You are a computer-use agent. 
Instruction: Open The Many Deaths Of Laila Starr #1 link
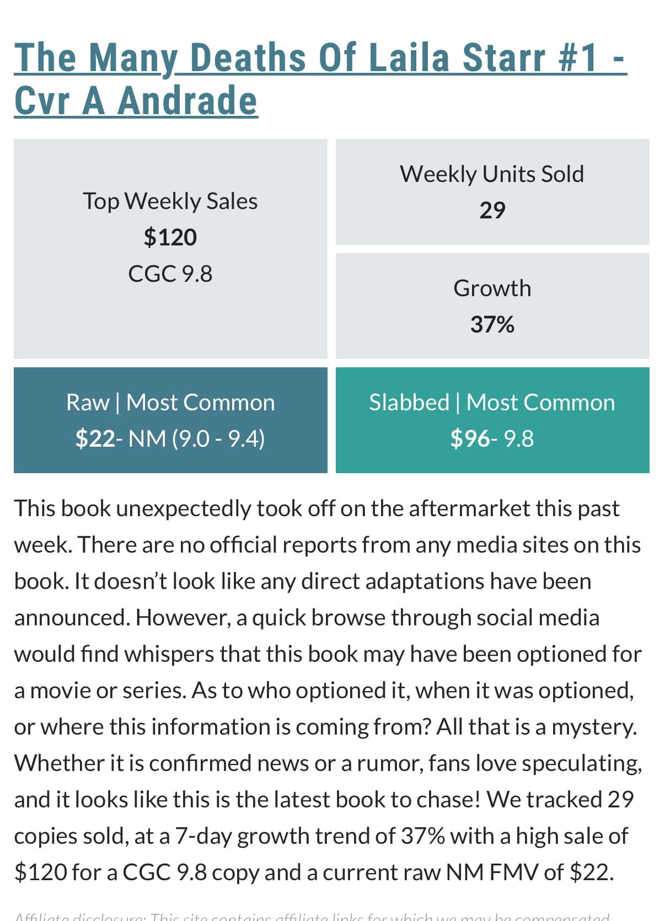(x=320, y=58)
